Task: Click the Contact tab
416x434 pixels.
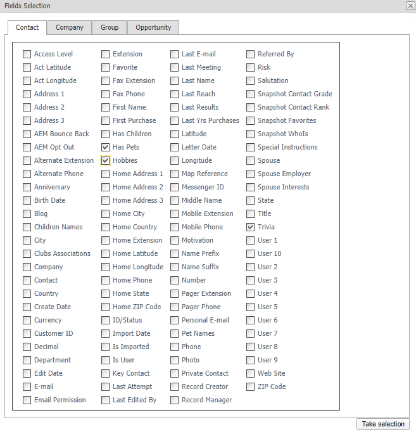Action: point(27,27)
